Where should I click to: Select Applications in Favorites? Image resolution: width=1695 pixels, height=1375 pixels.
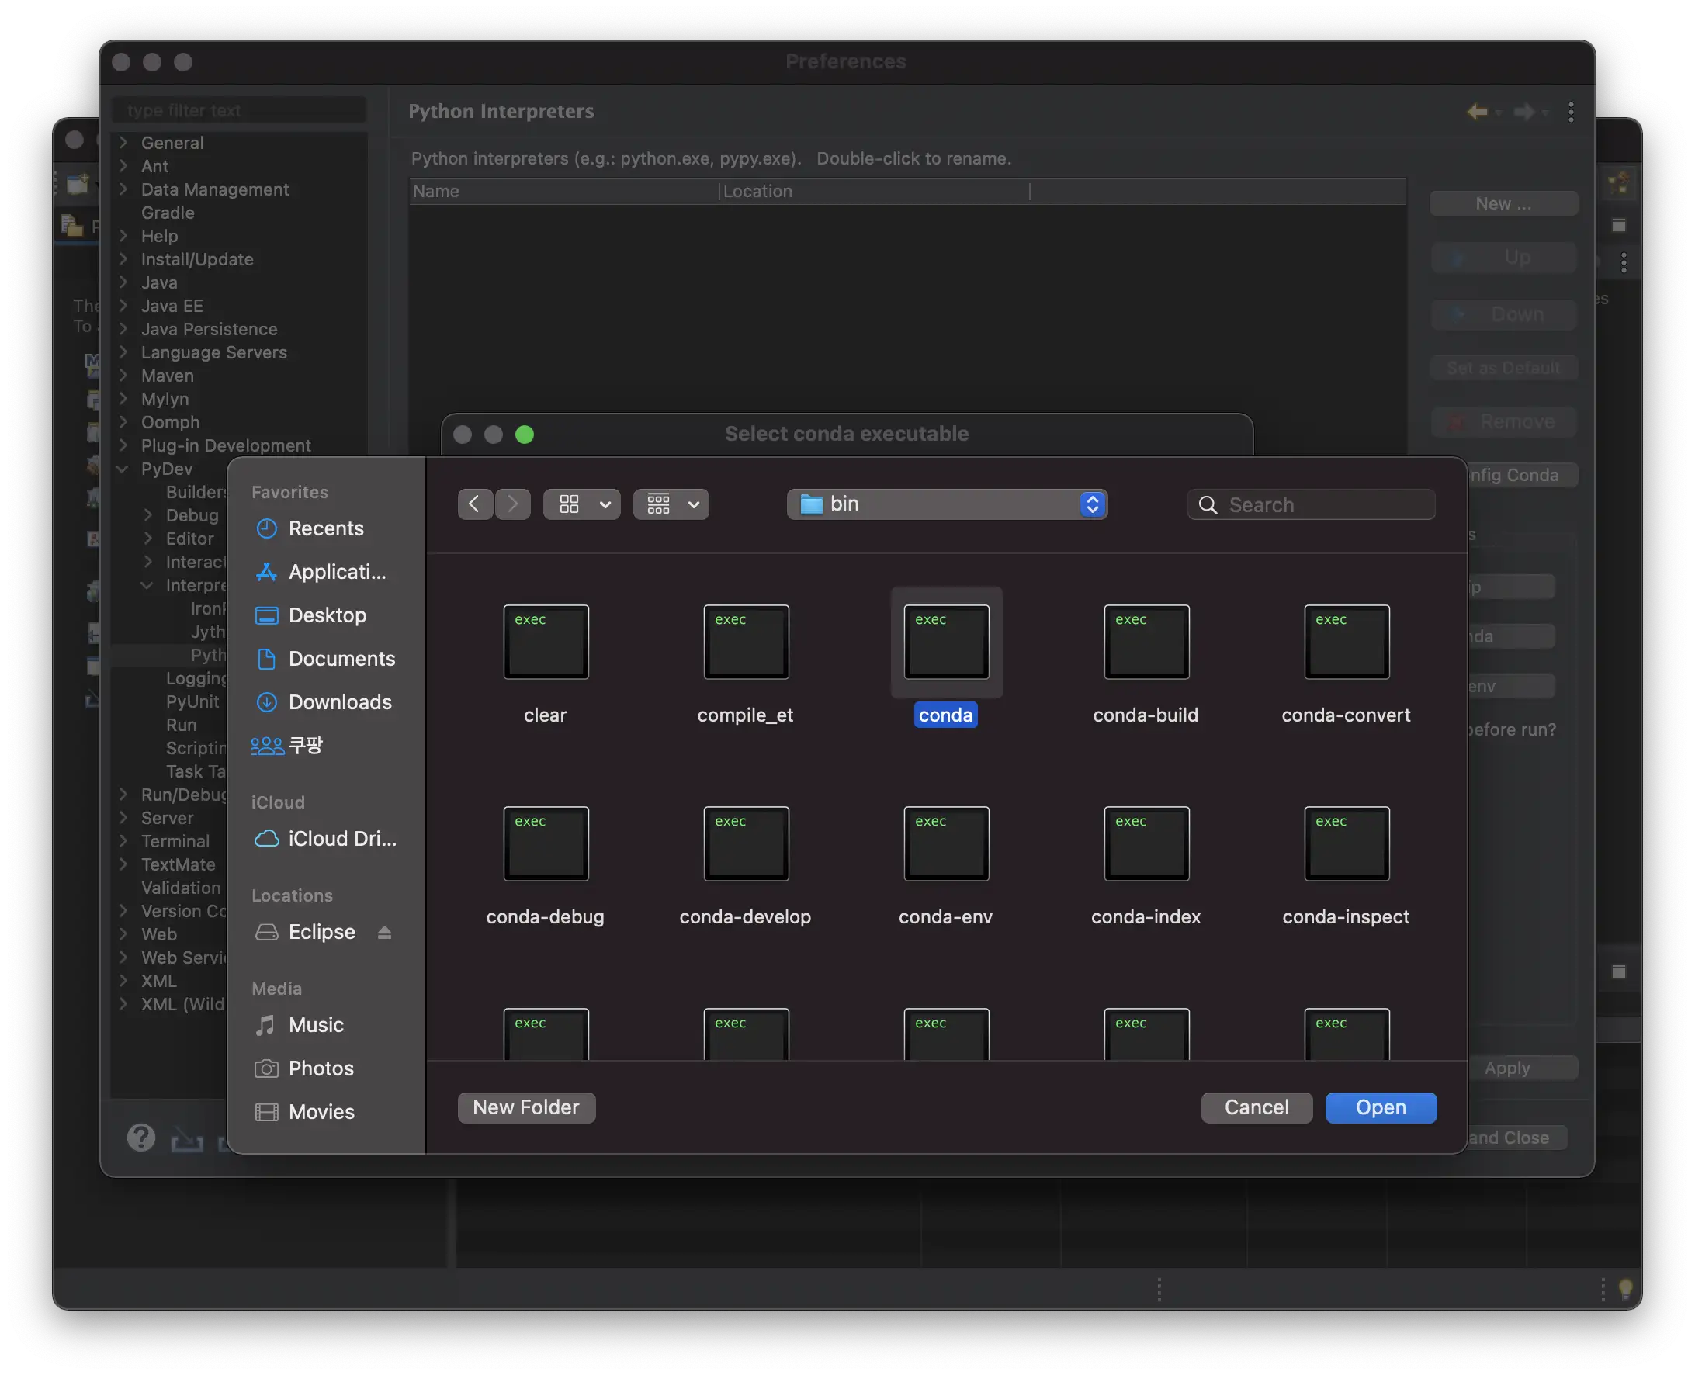pos(336,572)
